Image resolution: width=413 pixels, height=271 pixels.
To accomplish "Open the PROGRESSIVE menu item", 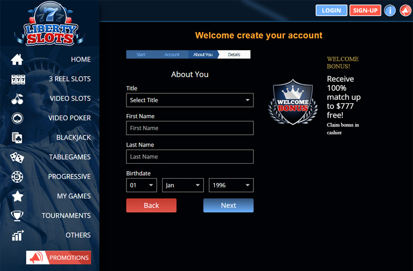I will [x=69, y=177].
